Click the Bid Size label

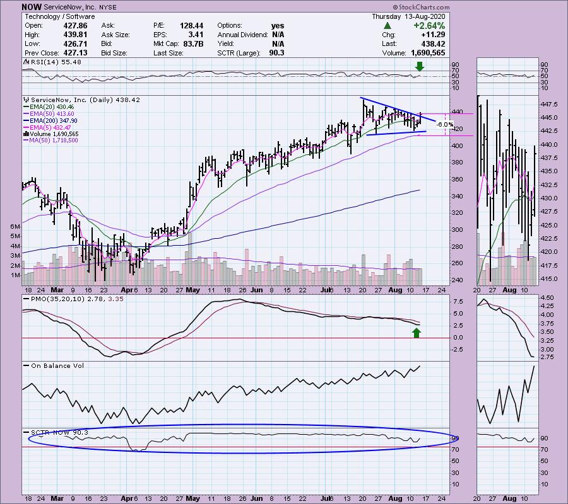(114, 53)
